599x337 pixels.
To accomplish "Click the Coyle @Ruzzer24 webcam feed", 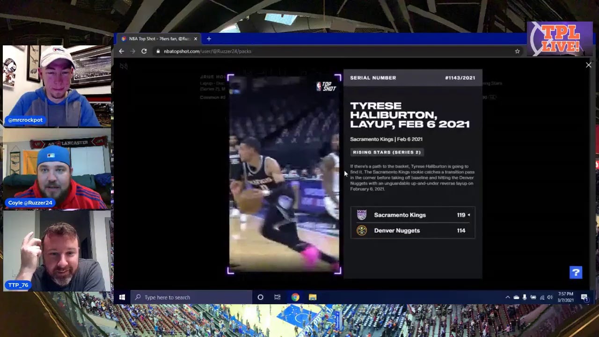I will tap(57, 169).
